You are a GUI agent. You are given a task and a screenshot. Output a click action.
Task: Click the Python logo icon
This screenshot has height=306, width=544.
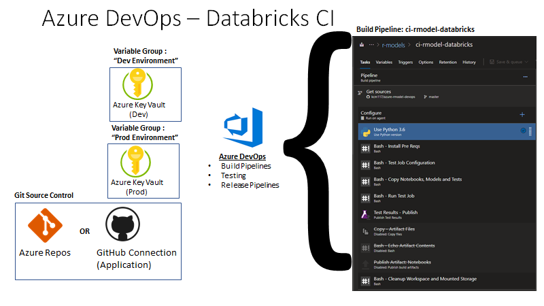pyautogui.click(x=366, y=132)
